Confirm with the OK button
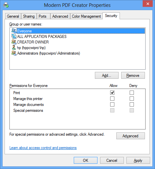This screenshot has width=155, height=169. click(x=85, y=161)
